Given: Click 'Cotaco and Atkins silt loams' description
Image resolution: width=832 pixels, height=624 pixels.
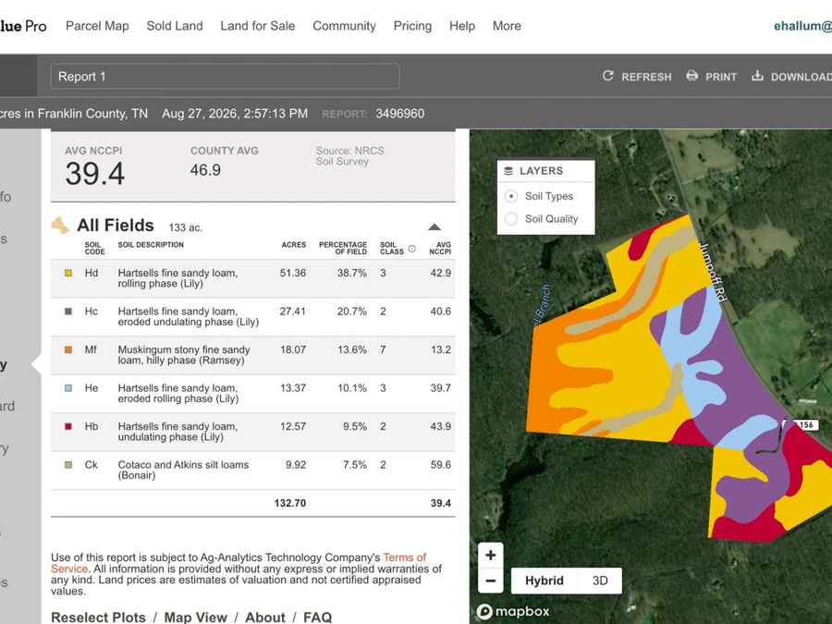Looking at the screenshot, I should pos(183,471).
